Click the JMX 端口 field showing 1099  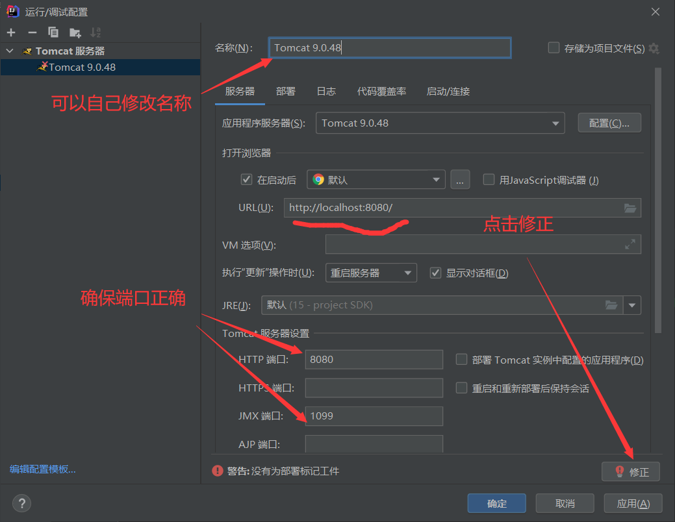coord(374,416)
